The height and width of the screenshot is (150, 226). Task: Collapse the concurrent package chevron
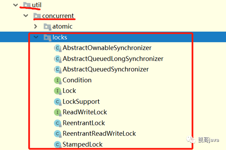(x=26, y=15)
